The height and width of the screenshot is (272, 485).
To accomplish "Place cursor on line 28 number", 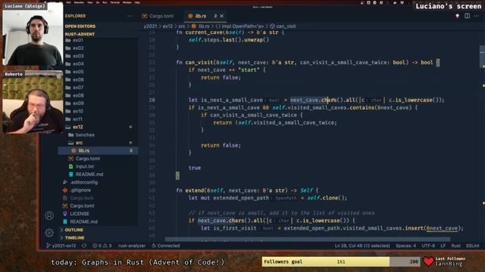I will tap(152, 100).
